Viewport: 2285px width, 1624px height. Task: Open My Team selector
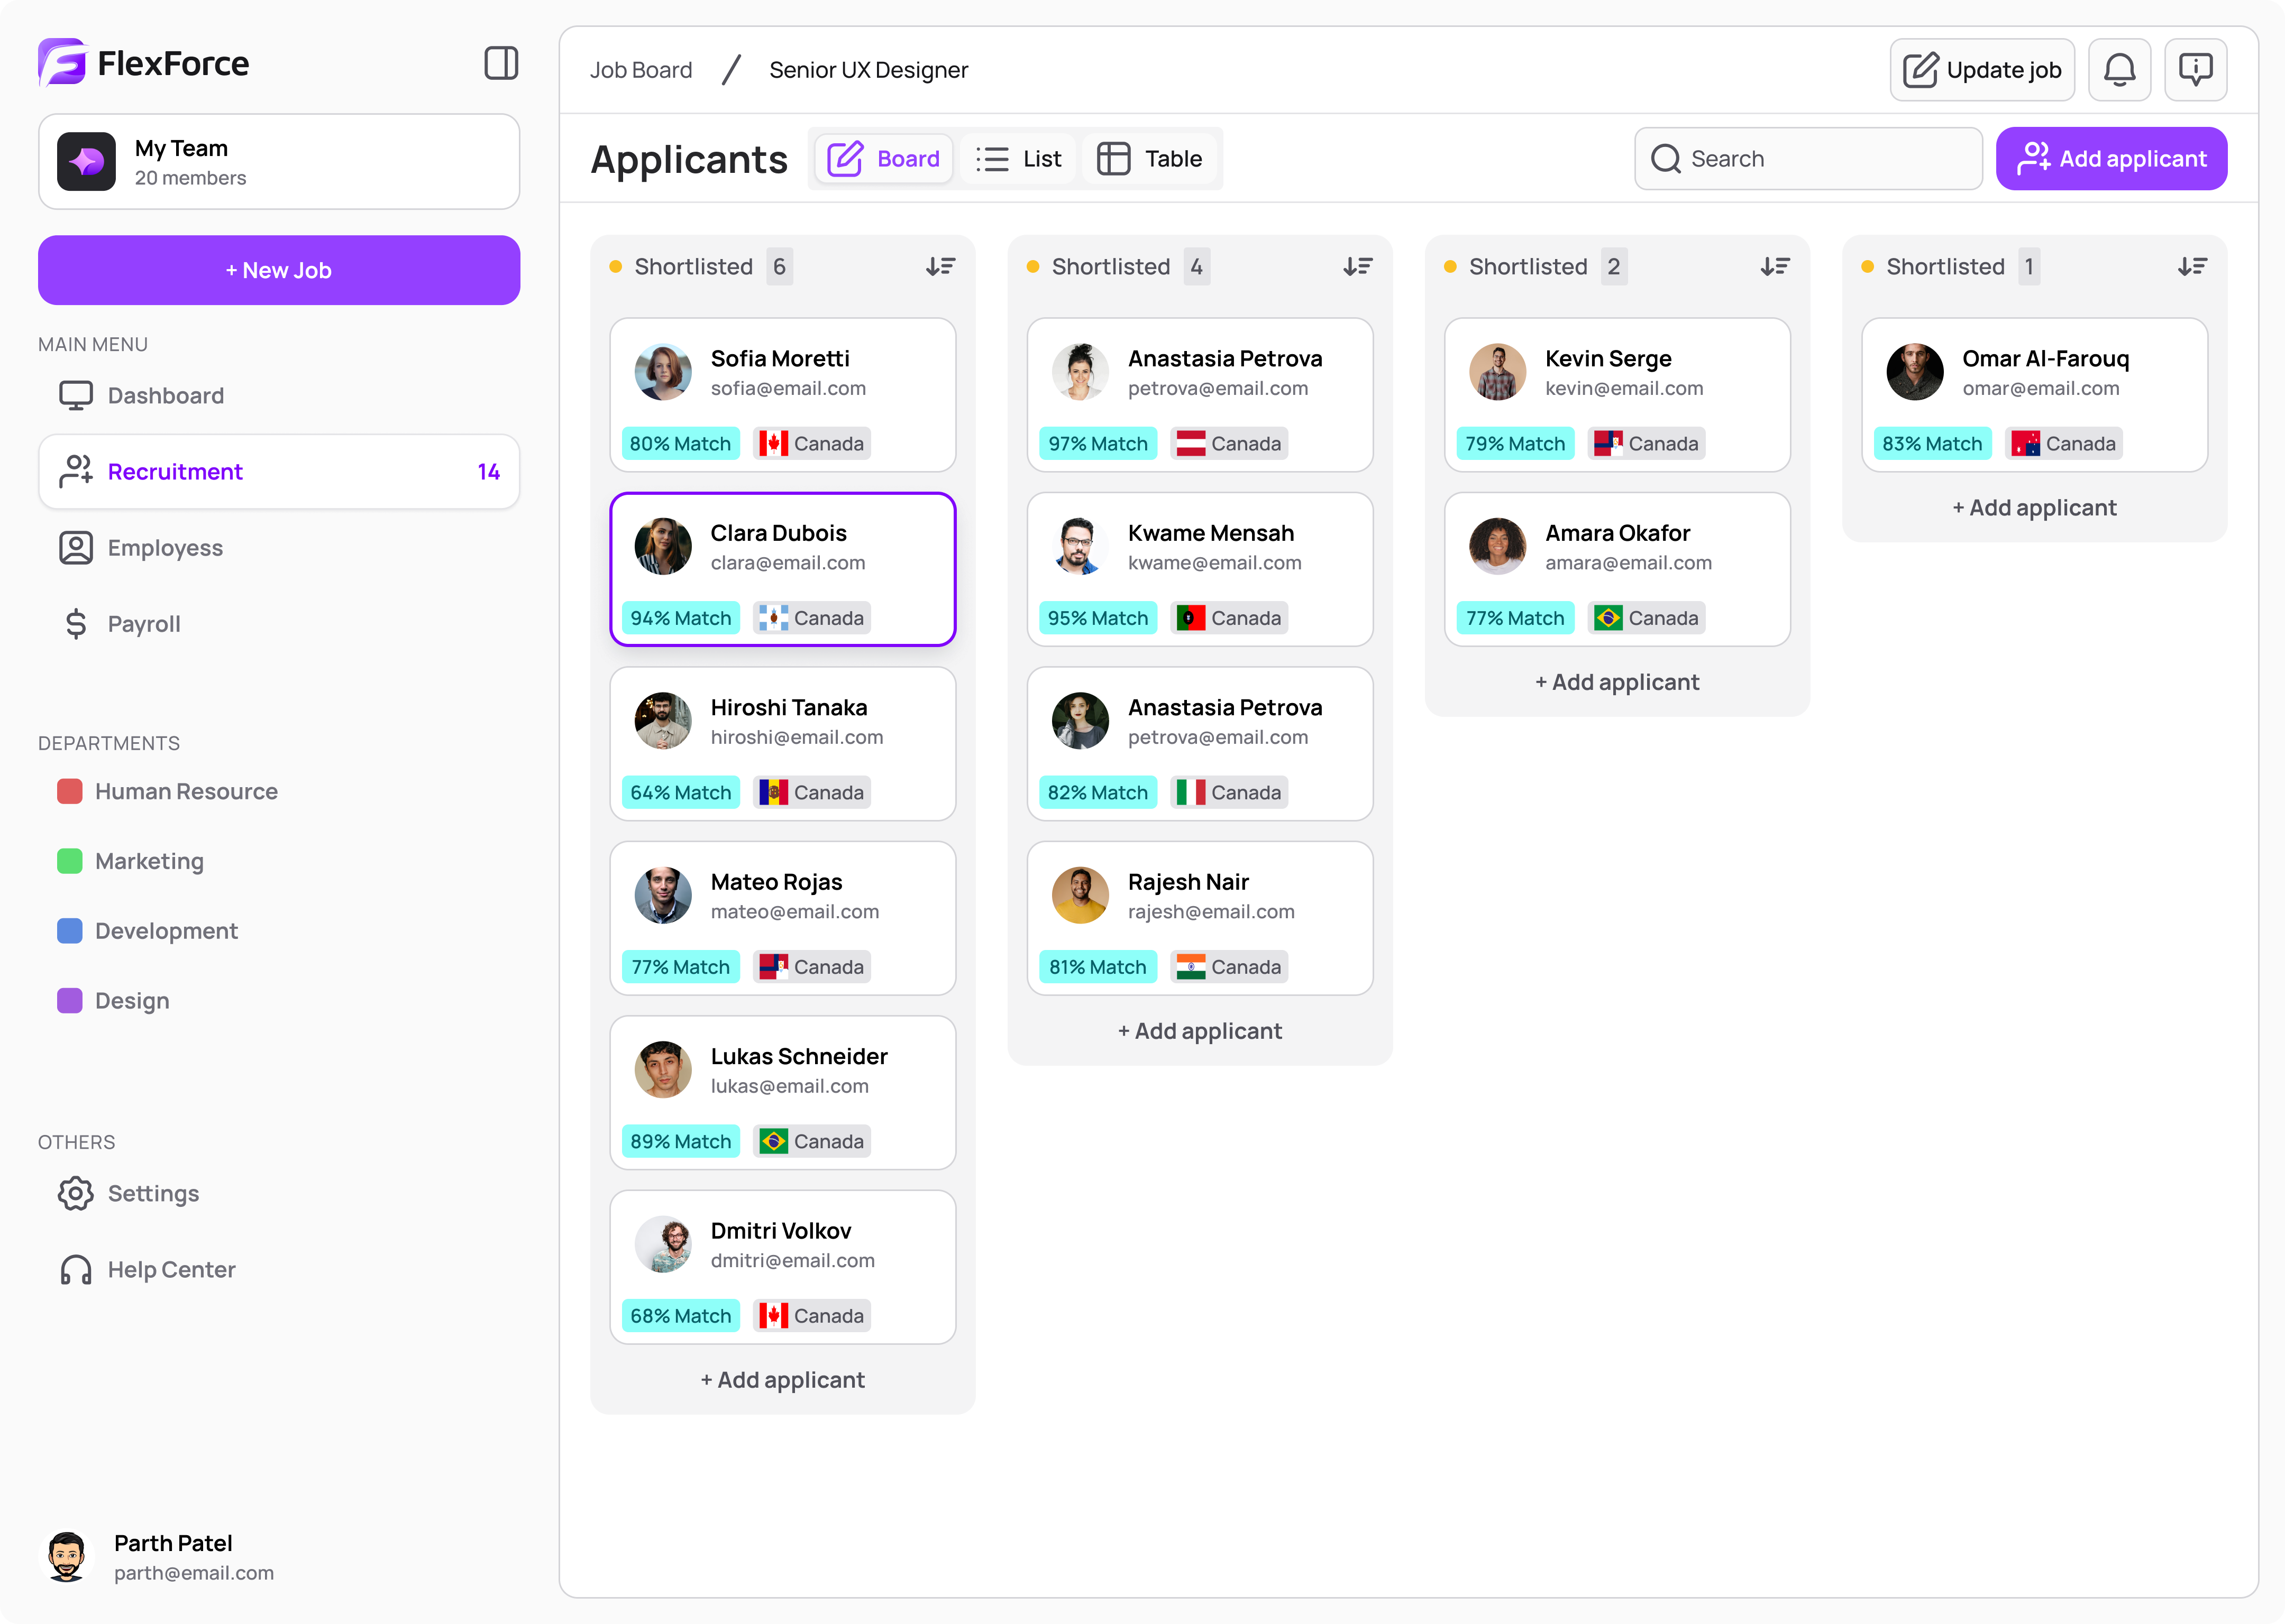point(279,162)
